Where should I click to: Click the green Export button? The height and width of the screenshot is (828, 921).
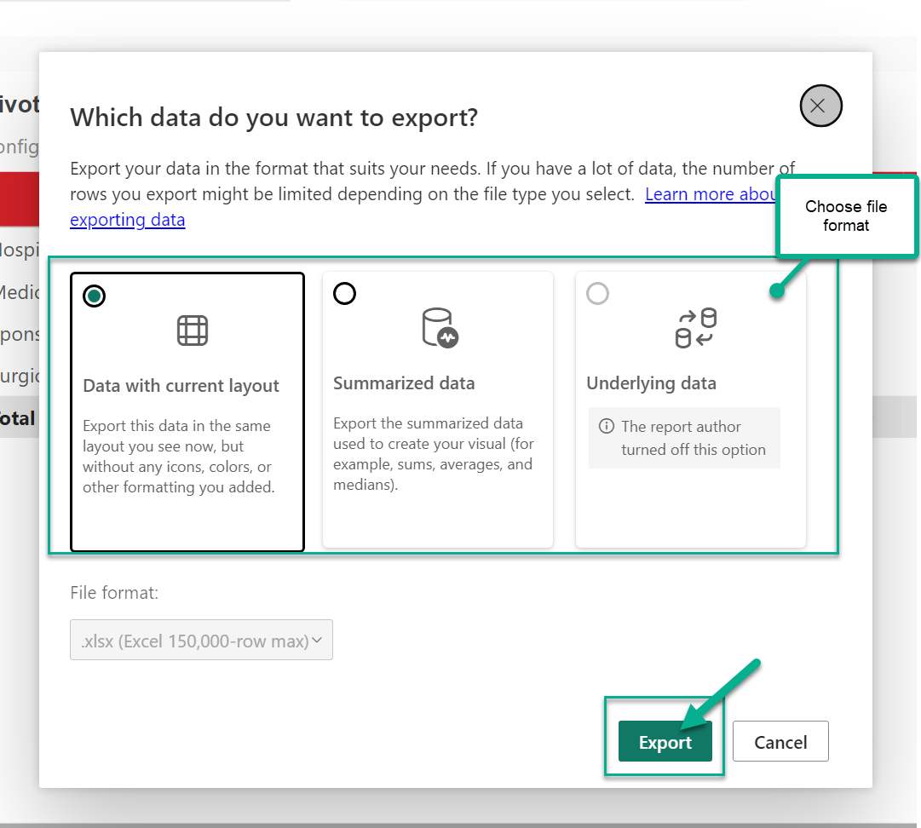click(x=665, y=742)
